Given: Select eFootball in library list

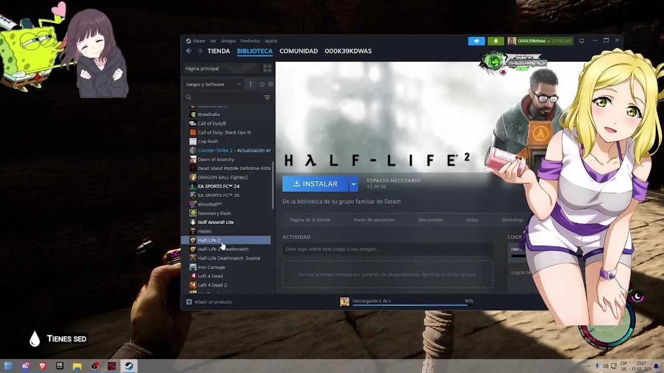Looking at the screenshot, I should pyautogui.click(x=210, y=204).
